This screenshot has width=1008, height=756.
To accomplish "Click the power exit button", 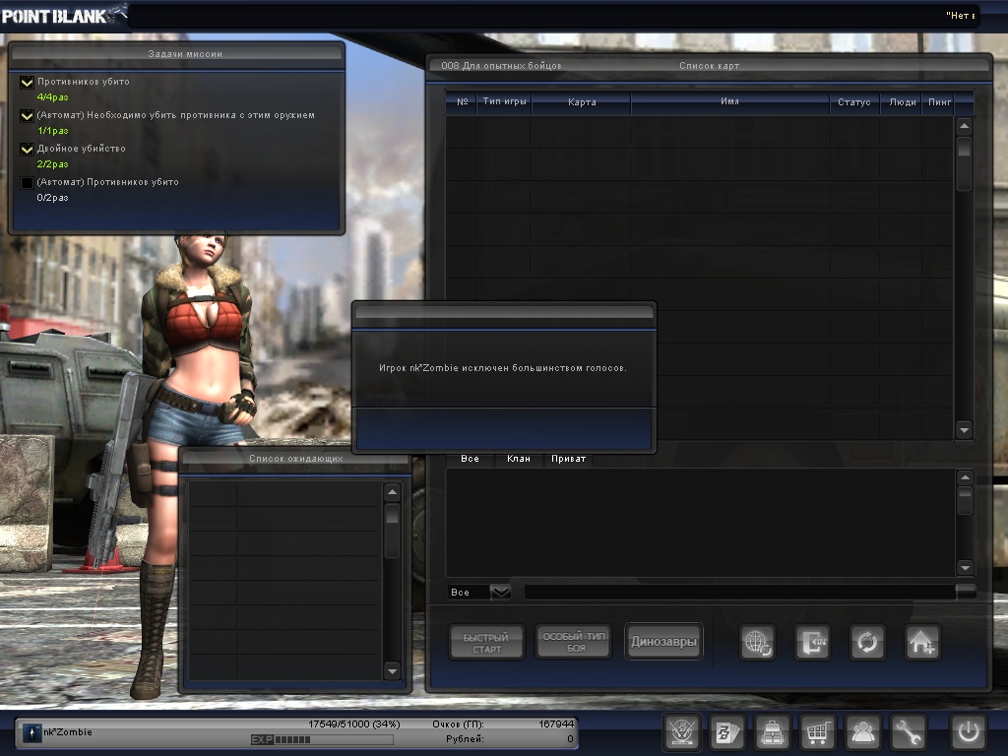I will pos(968,733).
